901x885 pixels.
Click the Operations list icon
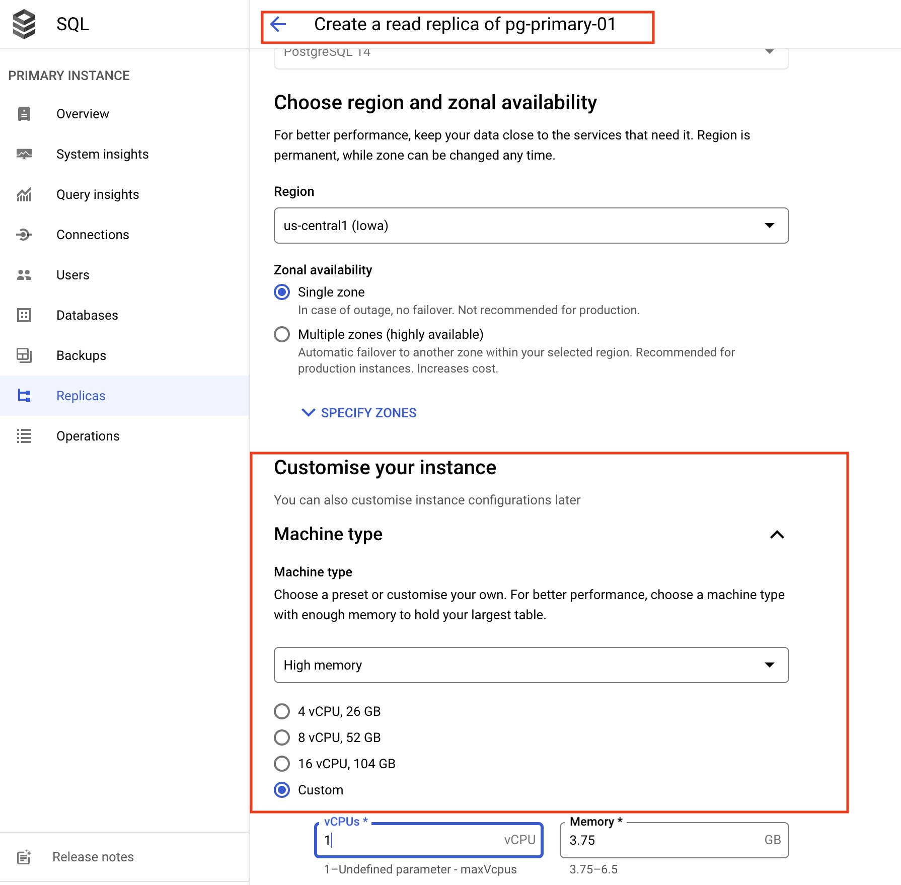click(x=24, y=436)
